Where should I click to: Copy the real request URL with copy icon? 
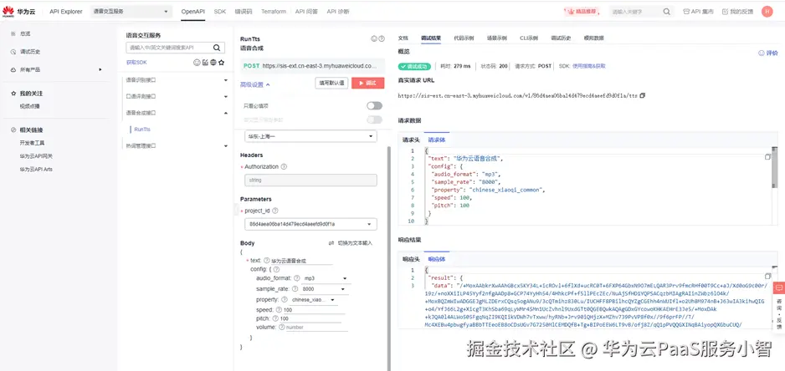643,95
